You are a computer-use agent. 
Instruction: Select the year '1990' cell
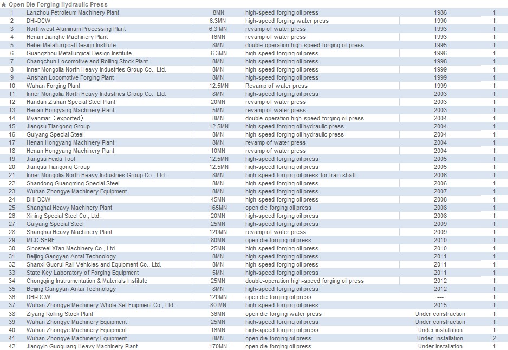click(440, 21)
